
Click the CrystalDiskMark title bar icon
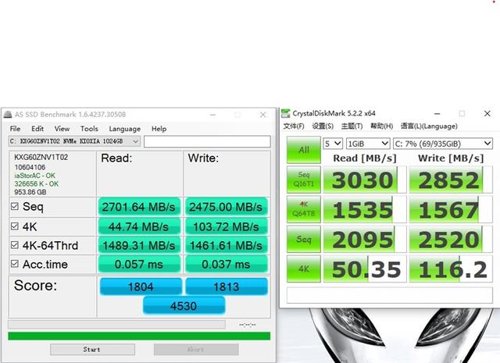coord(286,113)
